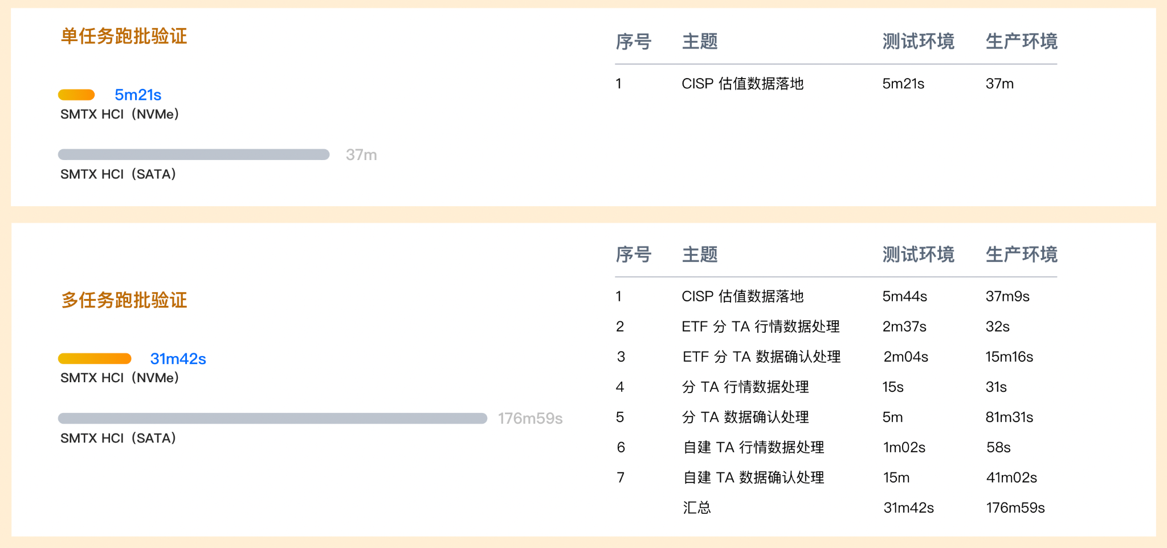This screenshot has width=1167, height=548.
Task: Select the 单任务跑批验证 heading
Action: click(x=124, y=36)
